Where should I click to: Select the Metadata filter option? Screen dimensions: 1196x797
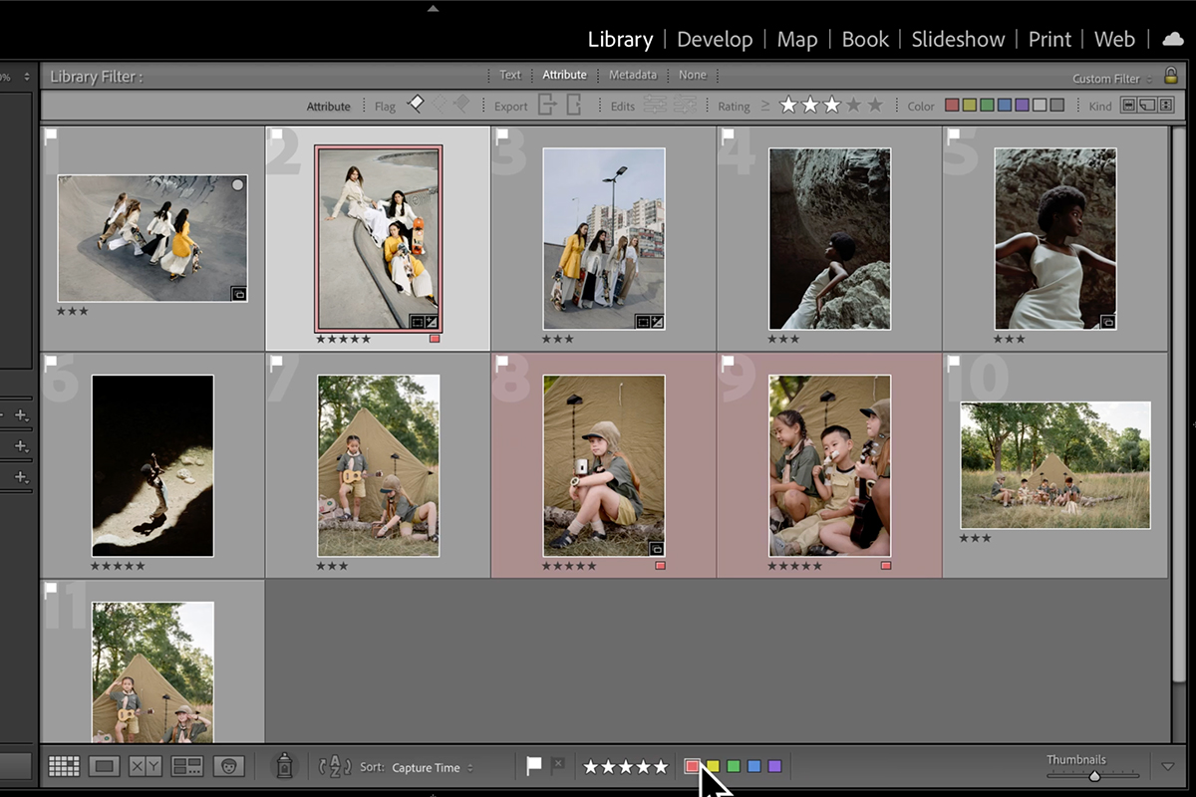click(x=633, y=75)
